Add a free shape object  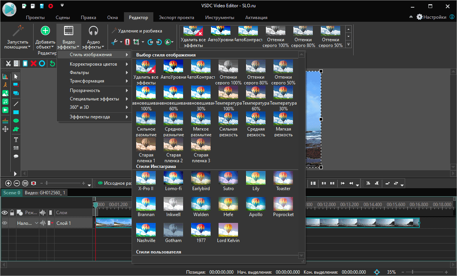pyautogui.click(x=16, y=129)
